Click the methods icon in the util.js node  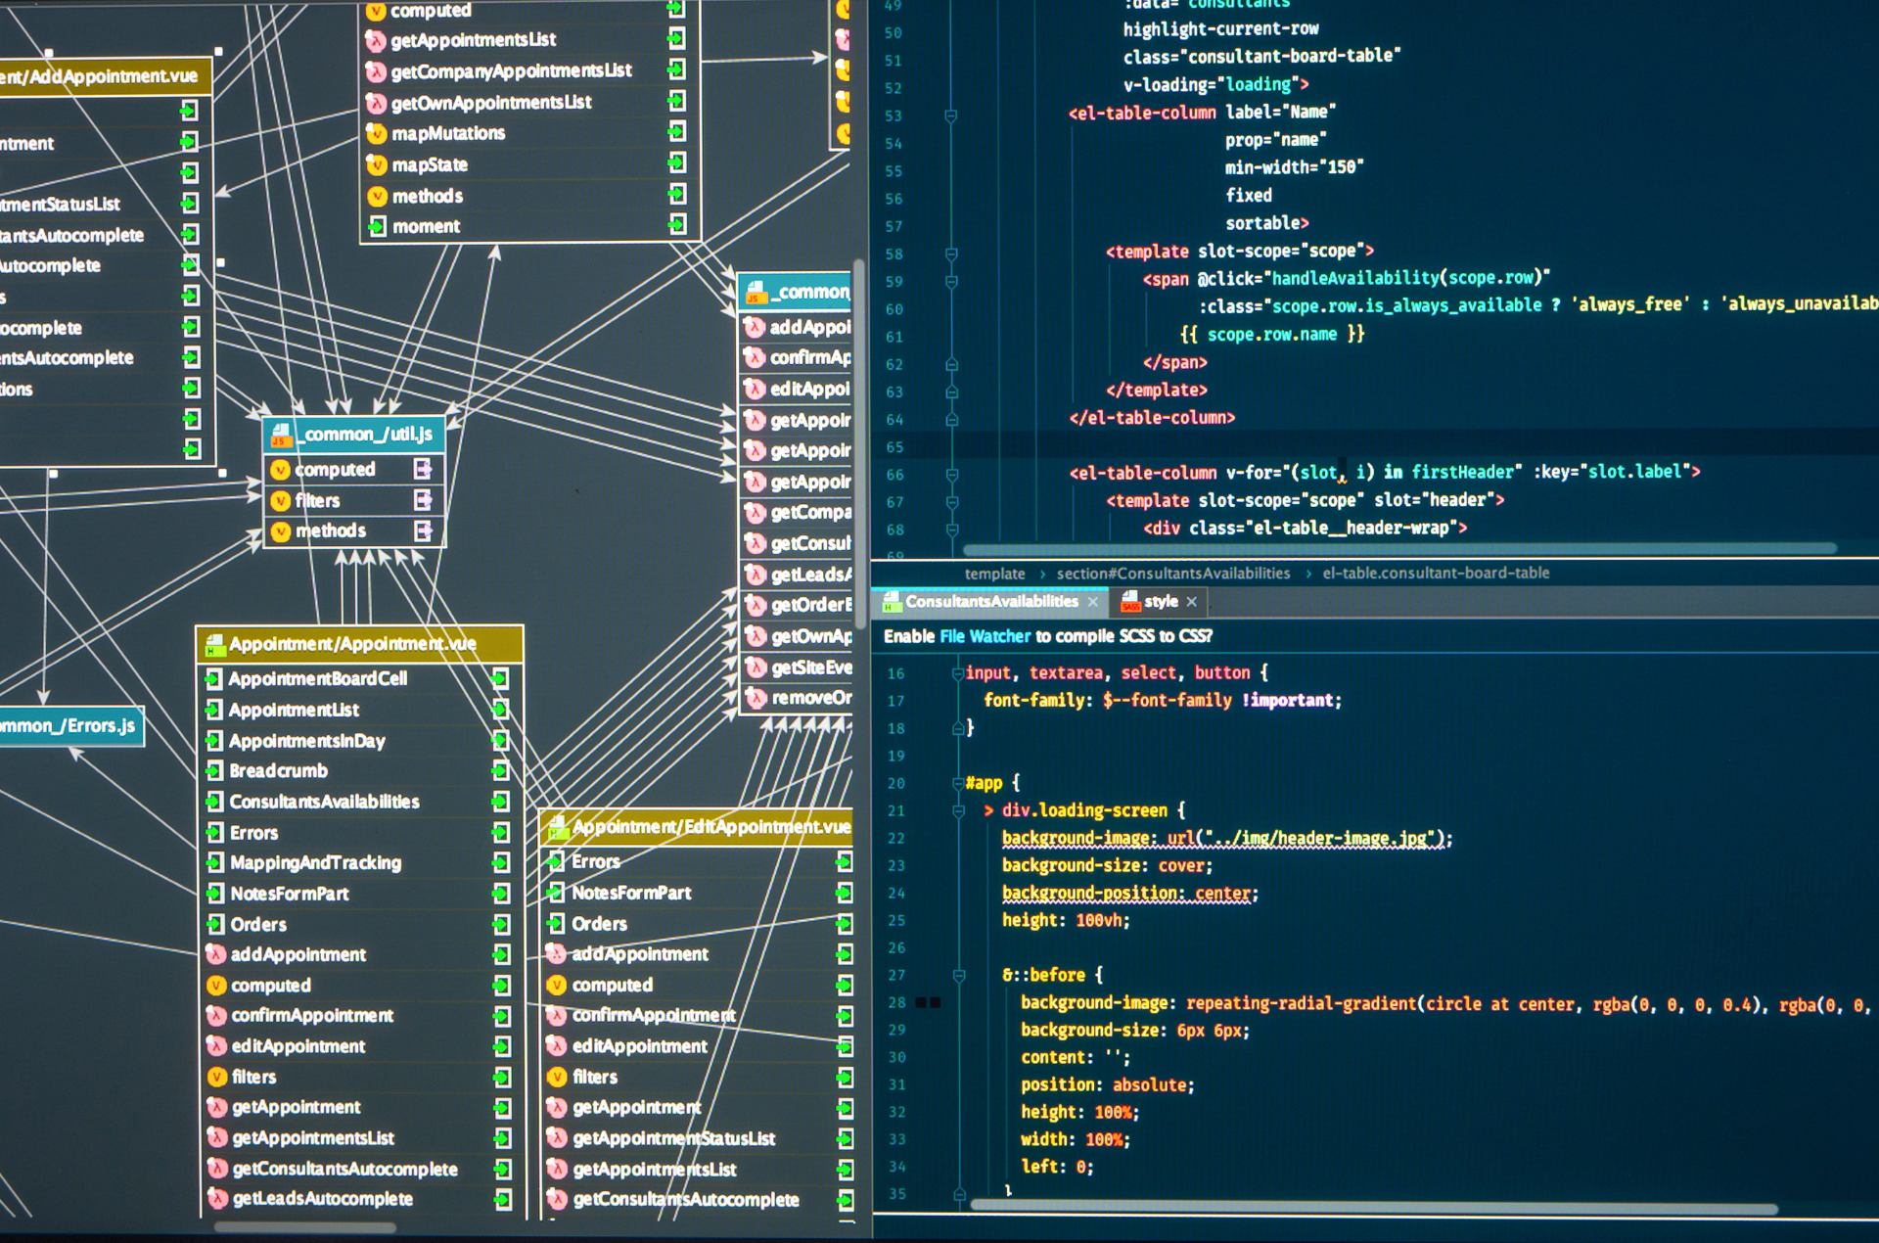(281, 531)
